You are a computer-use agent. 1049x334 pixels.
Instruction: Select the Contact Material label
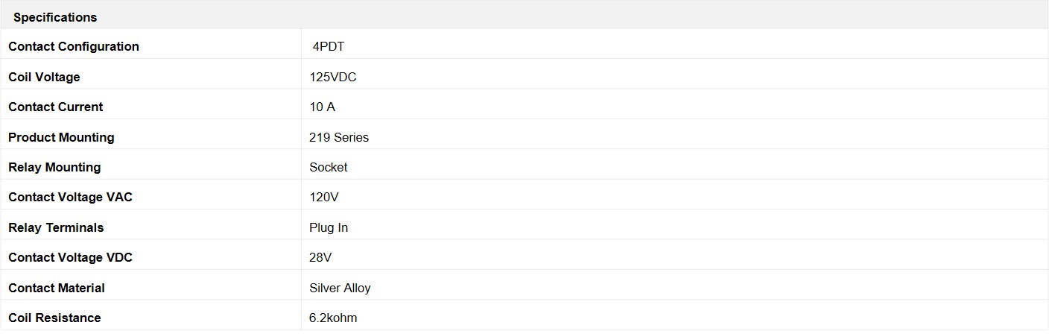tap(57, 288)
